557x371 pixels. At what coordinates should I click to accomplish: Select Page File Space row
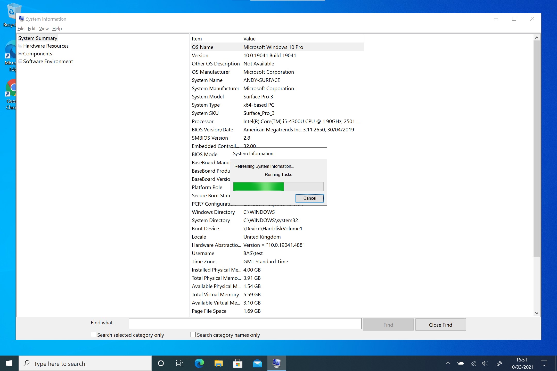click(x=277, y=311)
